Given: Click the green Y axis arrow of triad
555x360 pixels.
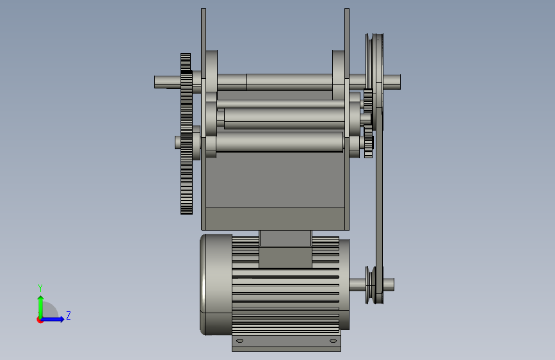Looking at the screenshot, I should (41, 306).
